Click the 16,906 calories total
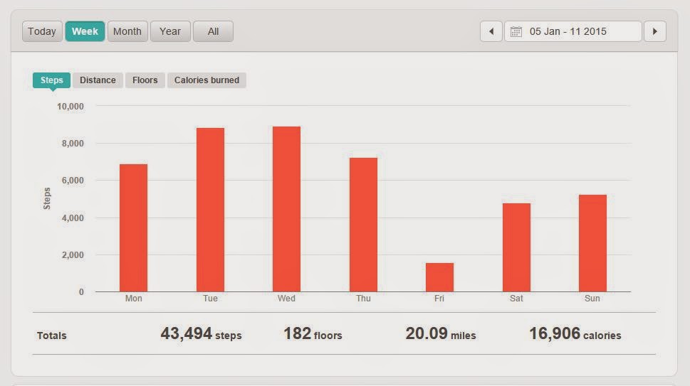This screenshot has width=690, height=386. point(575,333)
